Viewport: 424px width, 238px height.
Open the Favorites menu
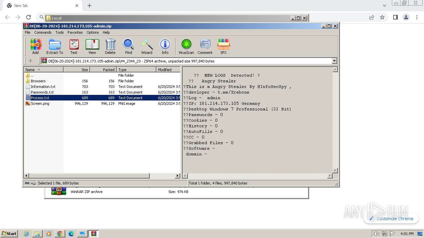pyautogui.click(x=75, y=32)
